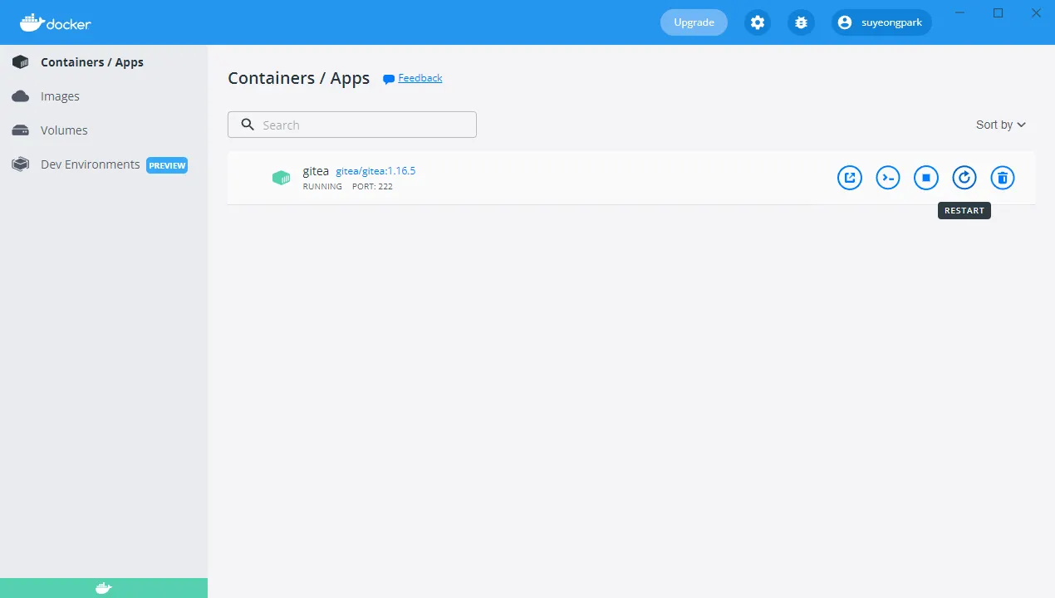This screenshot has width=1055, height=598.
Task: Close the Docker Desktop window
Action: point(1036,12)
